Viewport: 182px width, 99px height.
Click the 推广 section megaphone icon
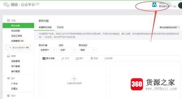click(8, 78)
